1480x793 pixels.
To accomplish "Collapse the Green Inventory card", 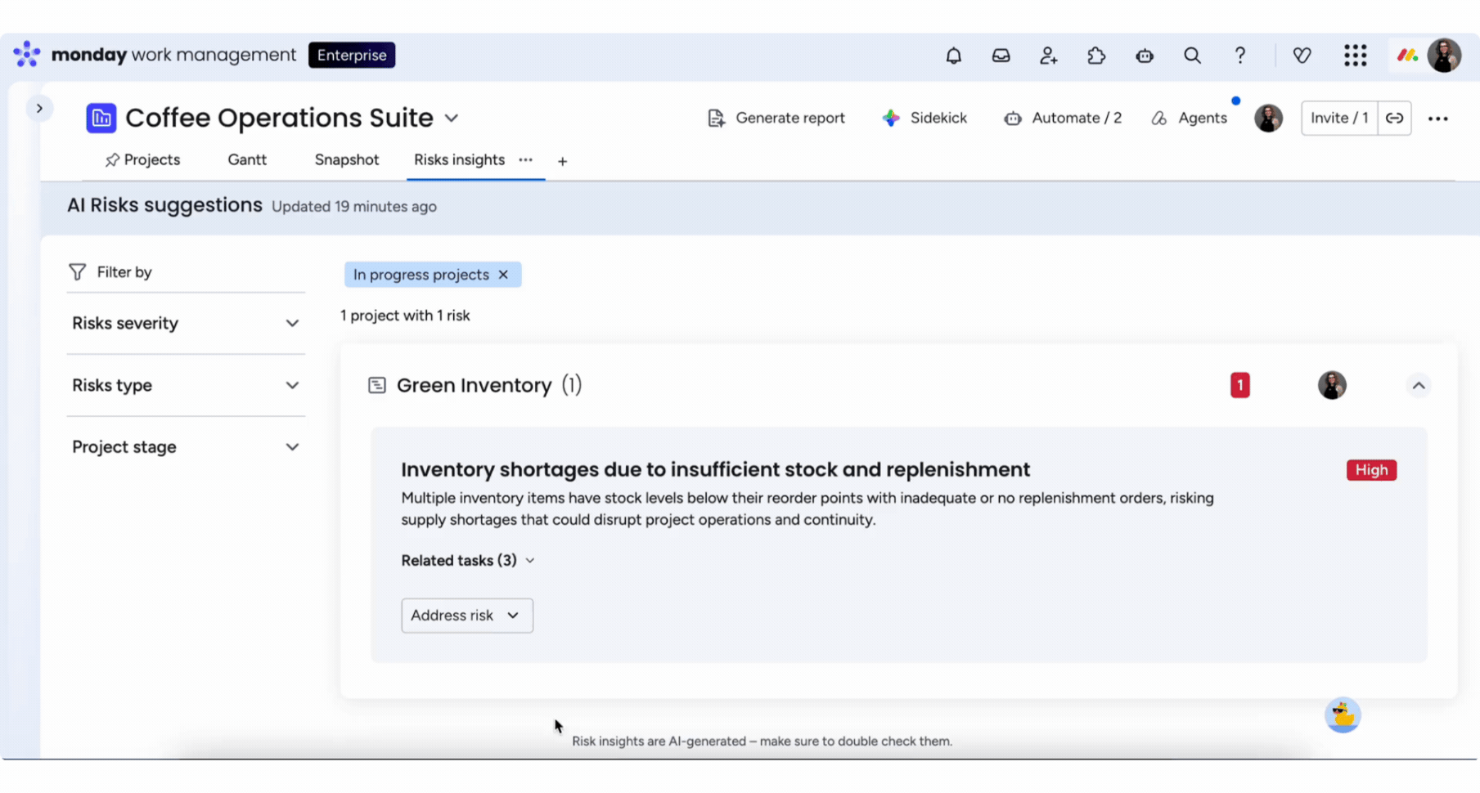I will click(1419, 386).
